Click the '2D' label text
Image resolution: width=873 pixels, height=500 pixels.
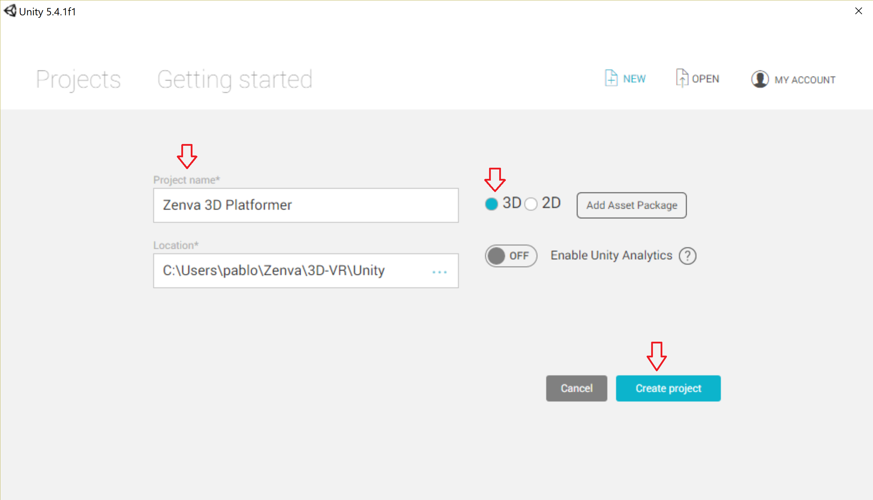click(x=551, y=203)
